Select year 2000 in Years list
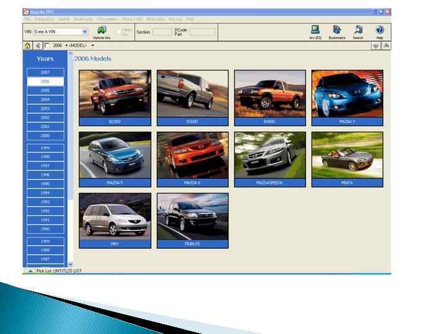 click(45, 135)
